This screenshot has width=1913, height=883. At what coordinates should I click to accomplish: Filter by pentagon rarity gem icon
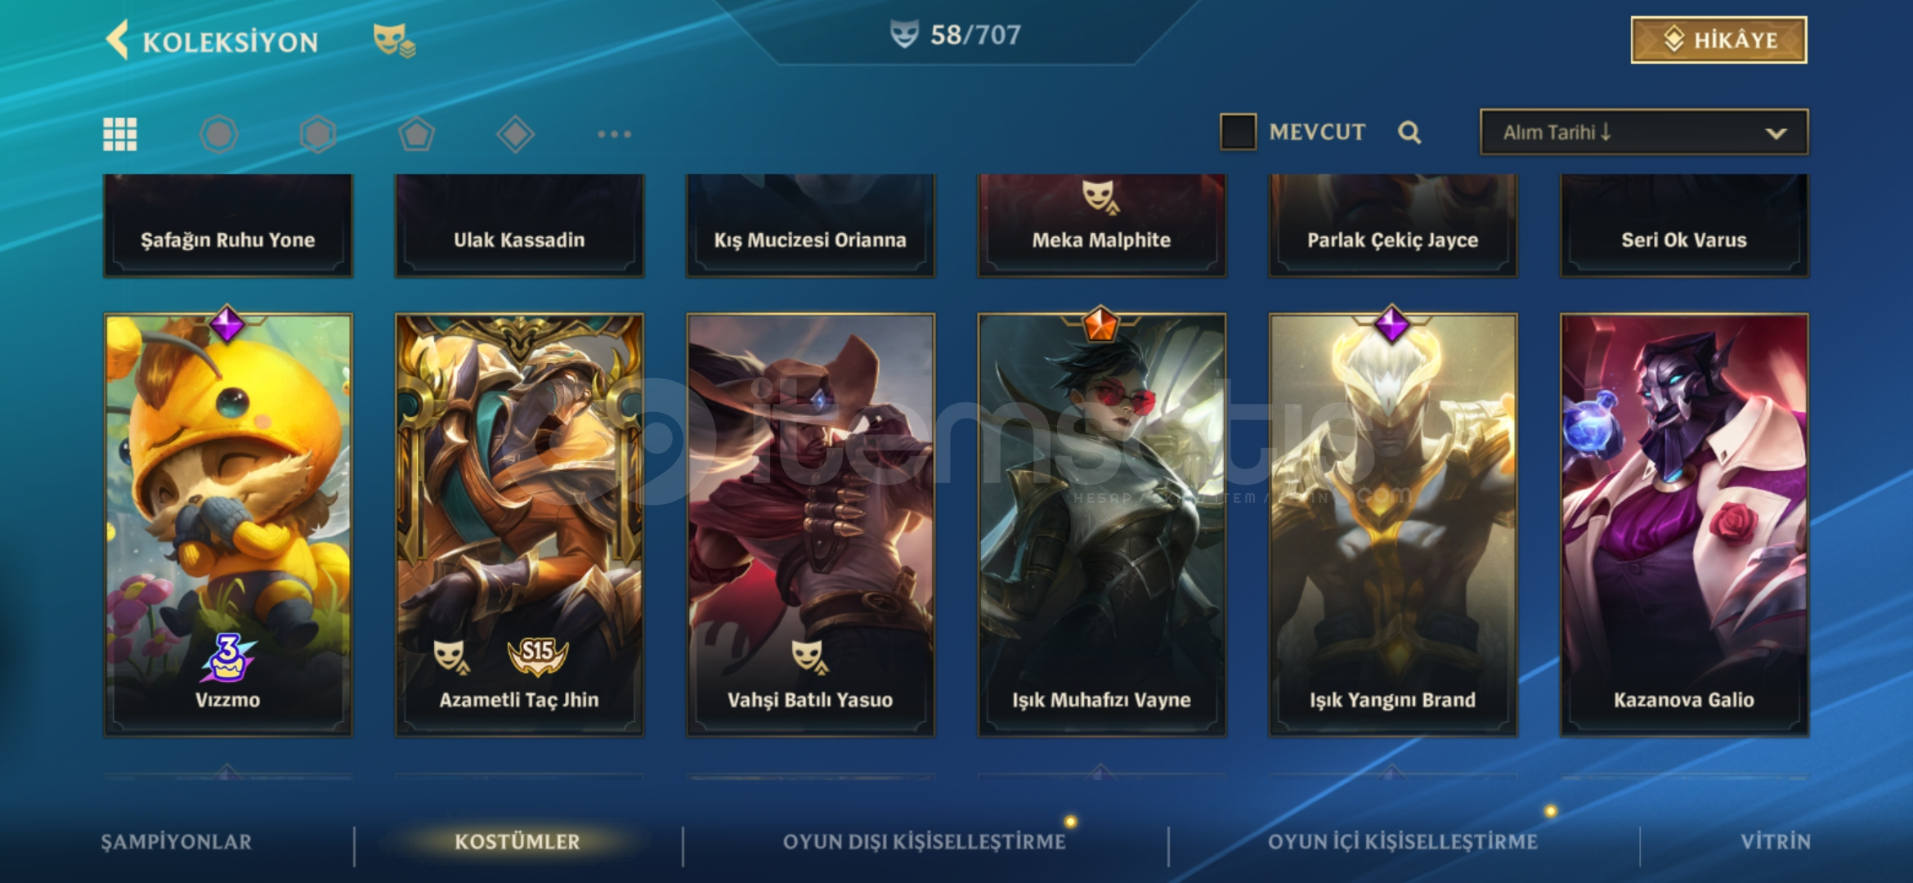(x=416, y=134)
